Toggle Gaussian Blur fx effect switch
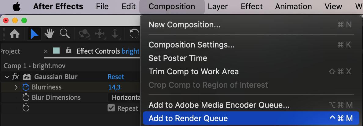The width and height of the screenshot is (363, 126). pos(16,77)
